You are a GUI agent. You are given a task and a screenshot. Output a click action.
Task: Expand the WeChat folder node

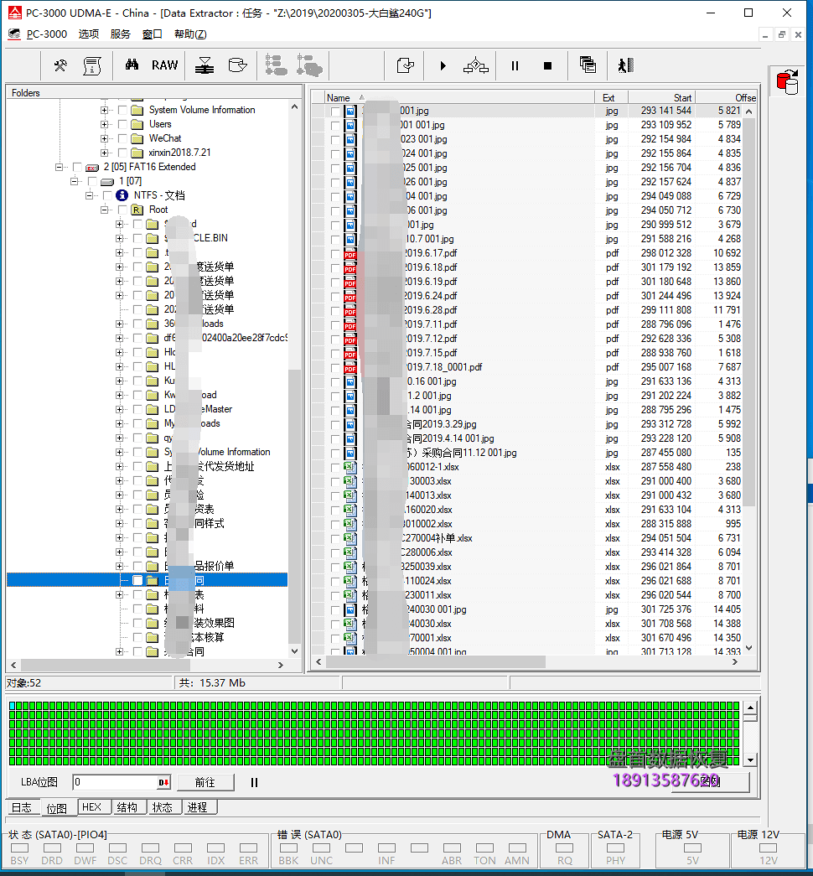[x=104, y=138]
